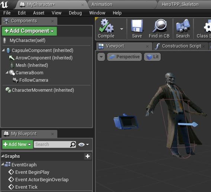Viewport: 211px width, 192px height.
Task: Select Event BeginPlay
Action: click(32, 172)
